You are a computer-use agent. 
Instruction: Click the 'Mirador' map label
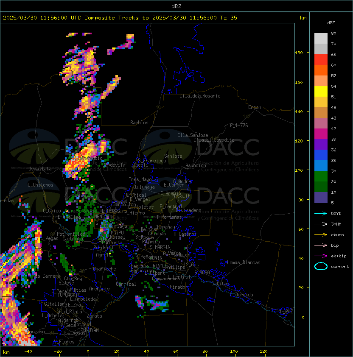[179, 287]
